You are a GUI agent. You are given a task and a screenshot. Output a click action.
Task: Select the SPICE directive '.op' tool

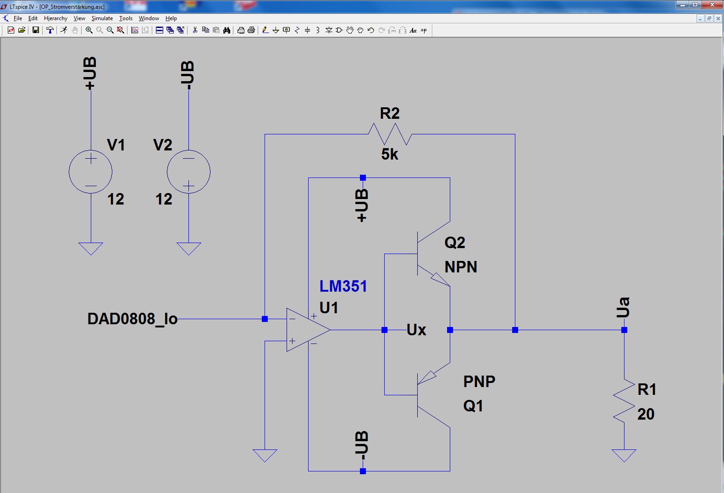(424, 30)
